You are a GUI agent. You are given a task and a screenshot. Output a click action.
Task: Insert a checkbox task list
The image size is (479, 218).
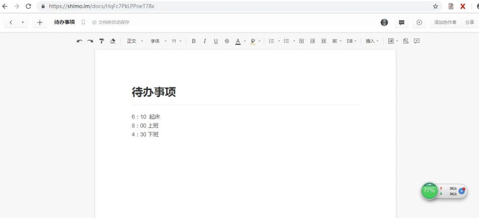(301, 41)
